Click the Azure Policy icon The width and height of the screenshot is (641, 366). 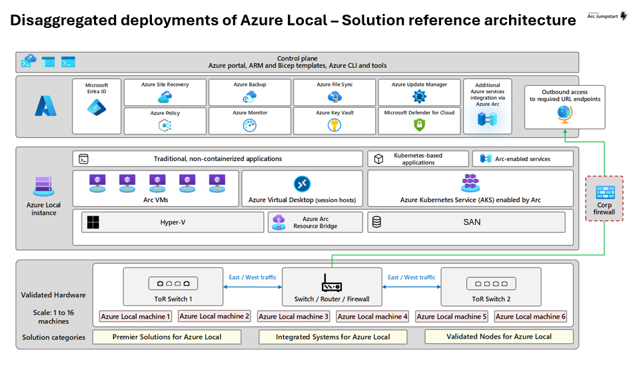pos(165,126)
